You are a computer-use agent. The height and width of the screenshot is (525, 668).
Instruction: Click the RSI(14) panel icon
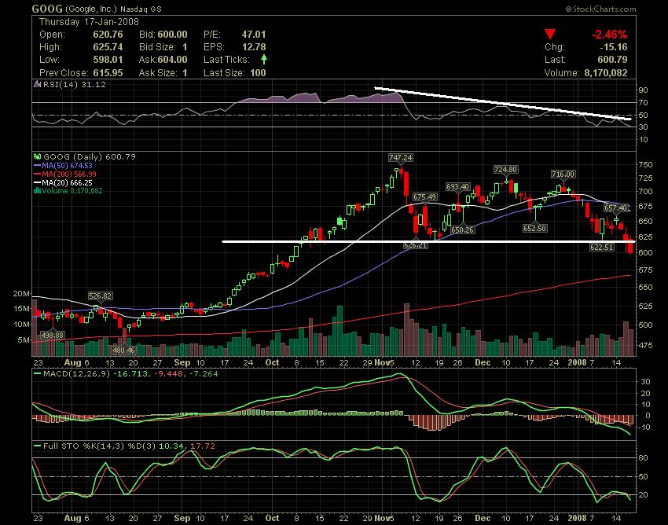point(37,84)
